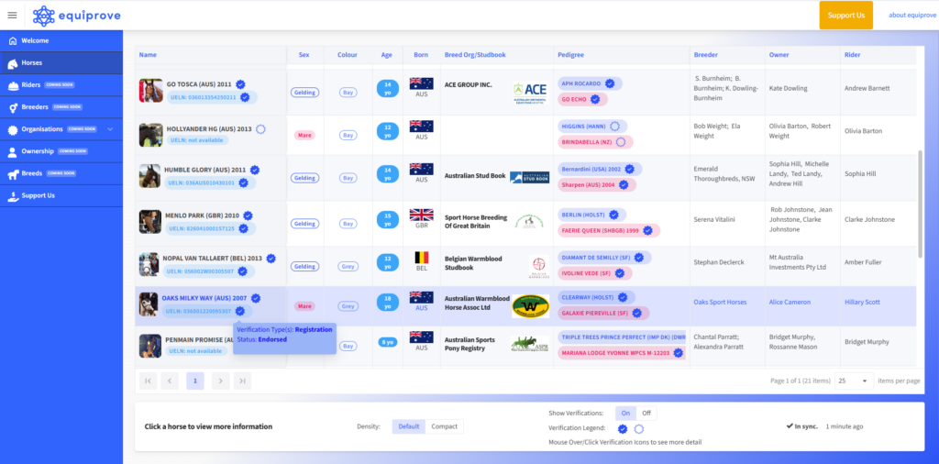Sort by the Age column header

(x=387, y=54)
